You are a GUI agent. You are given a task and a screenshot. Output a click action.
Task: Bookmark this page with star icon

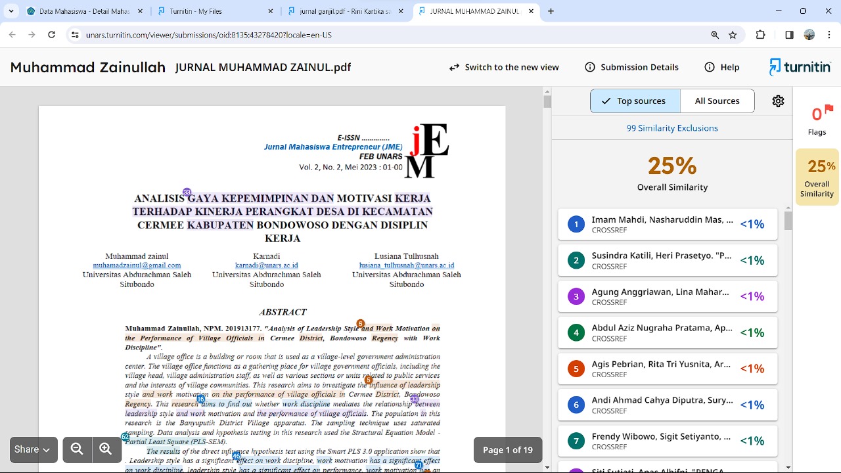(x=733, y=35)
